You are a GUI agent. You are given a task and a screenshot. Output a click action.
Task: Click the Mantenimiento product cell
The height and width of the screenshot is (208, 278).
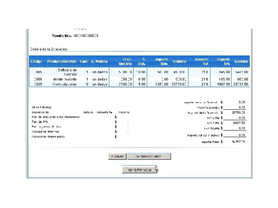(x=65, y=79)
